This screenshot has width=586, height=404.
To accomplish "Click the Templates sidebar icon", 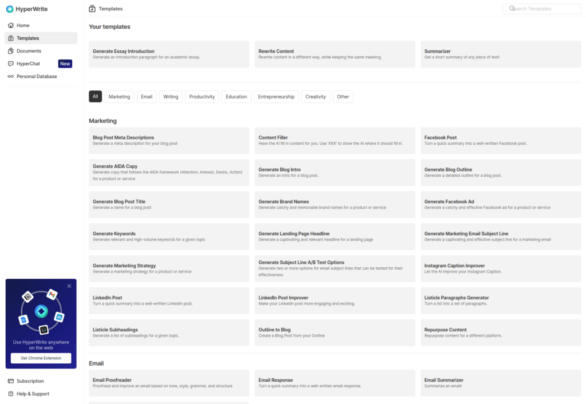I will (x=11, y=38).
